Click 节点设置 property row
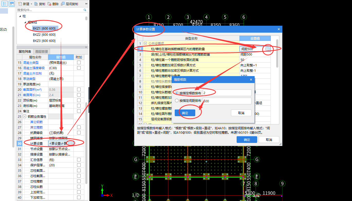Screen dimensions: 352x201 click(x=50, y=149)
